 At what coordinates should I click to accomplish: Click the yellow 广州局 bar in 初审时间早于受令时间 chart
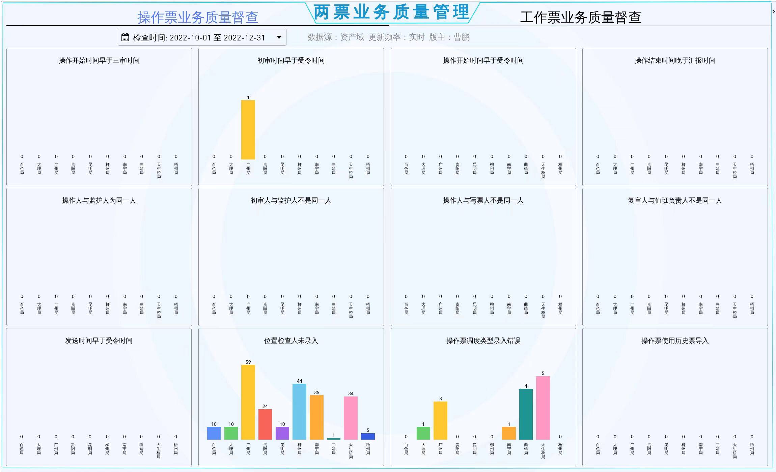coord(248,130)
